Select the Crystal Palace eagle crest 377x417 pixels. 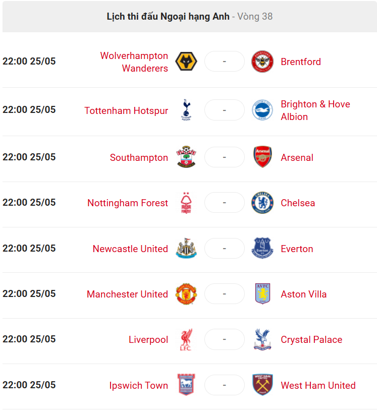[262, 339]
